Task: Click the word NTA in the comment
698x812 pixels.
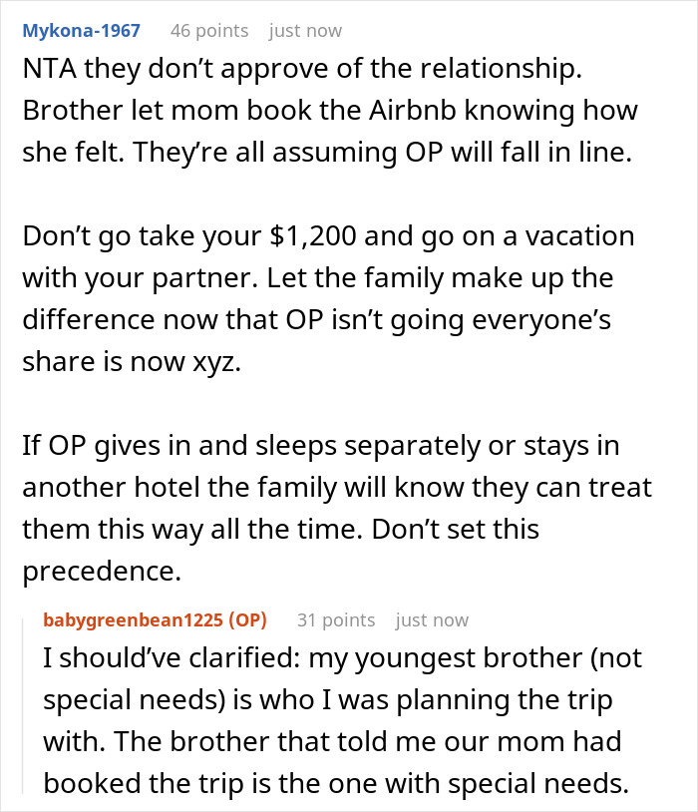Action: (50, 69)
